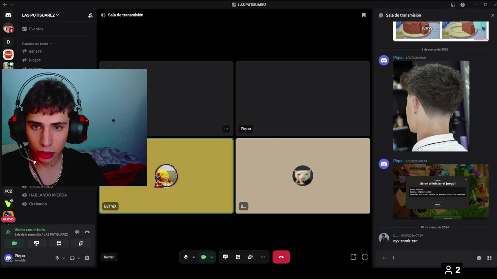Expand LAS PUTISUAREZ server menu

(x=40, y=15)
